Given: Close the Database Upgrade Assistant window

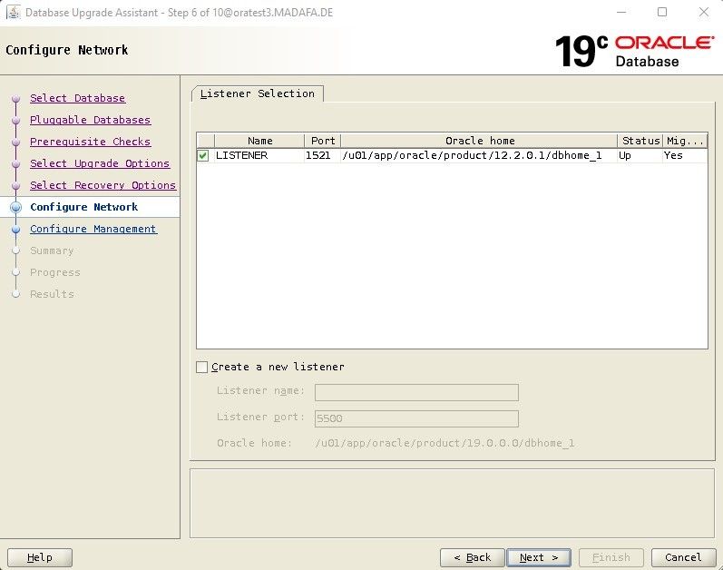Looking at the screenshot, I should pyautogui.click(x=704, y=12).
